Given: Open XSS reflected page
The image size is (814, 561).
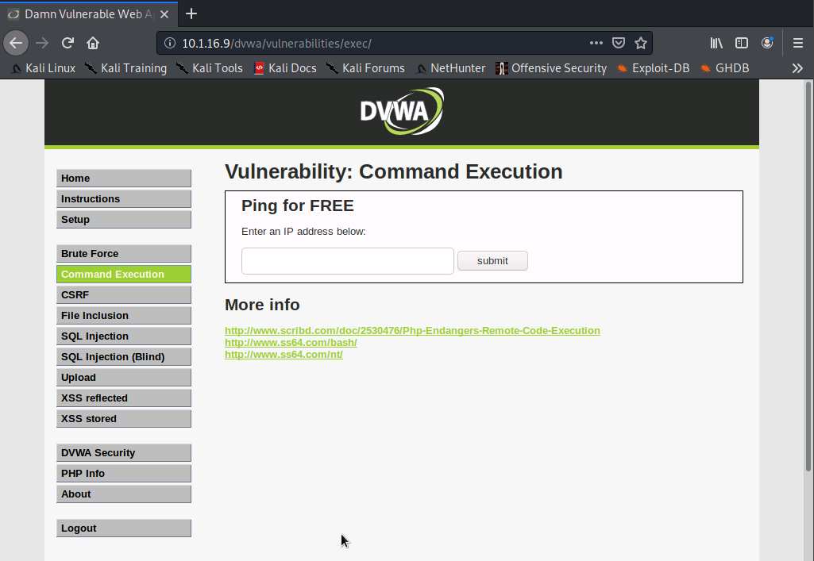Looking at the screenshot, I should point(124,398).
